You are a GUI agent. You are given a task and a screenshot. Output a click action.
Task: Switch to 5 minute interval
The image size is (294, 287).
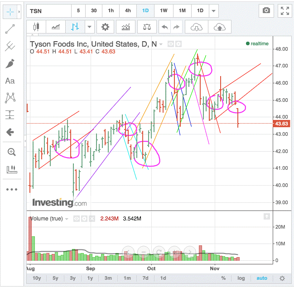pyautogui.click(x=78, y=11)
